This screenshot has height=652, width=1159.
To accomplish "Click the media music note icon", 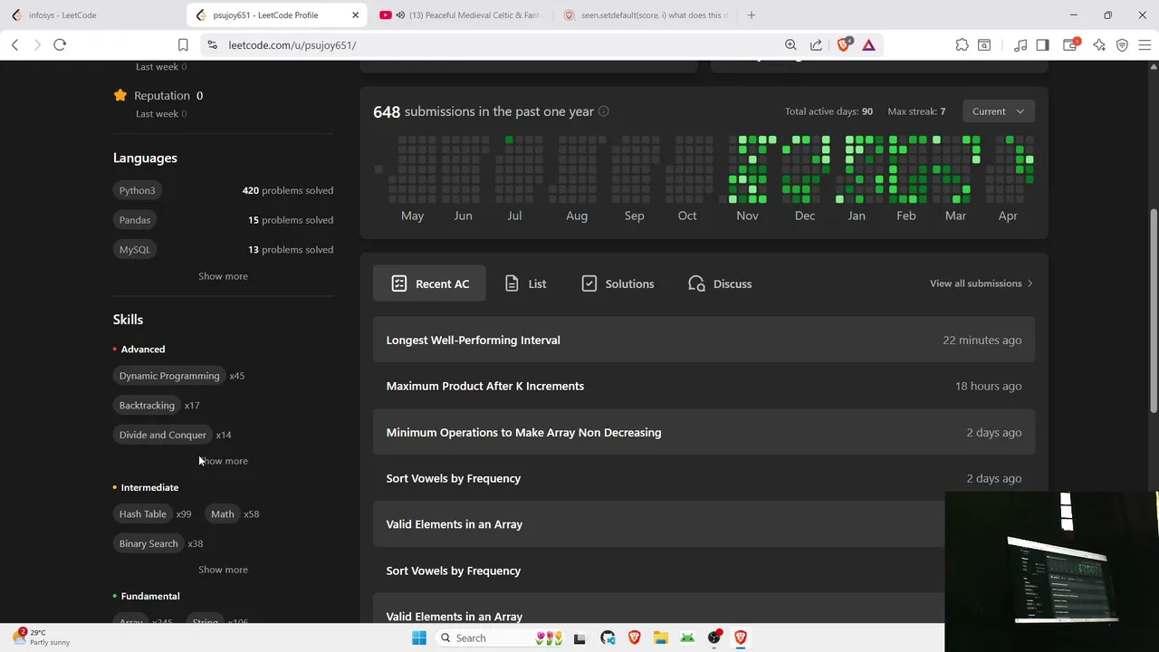I will pyautogui.click(x=1020, y=44).
